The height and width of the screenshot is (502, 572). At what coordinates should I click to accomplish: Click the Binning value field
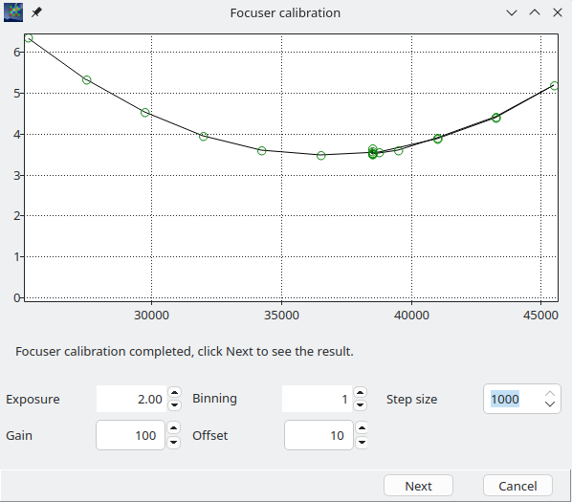tap(317, 399)
